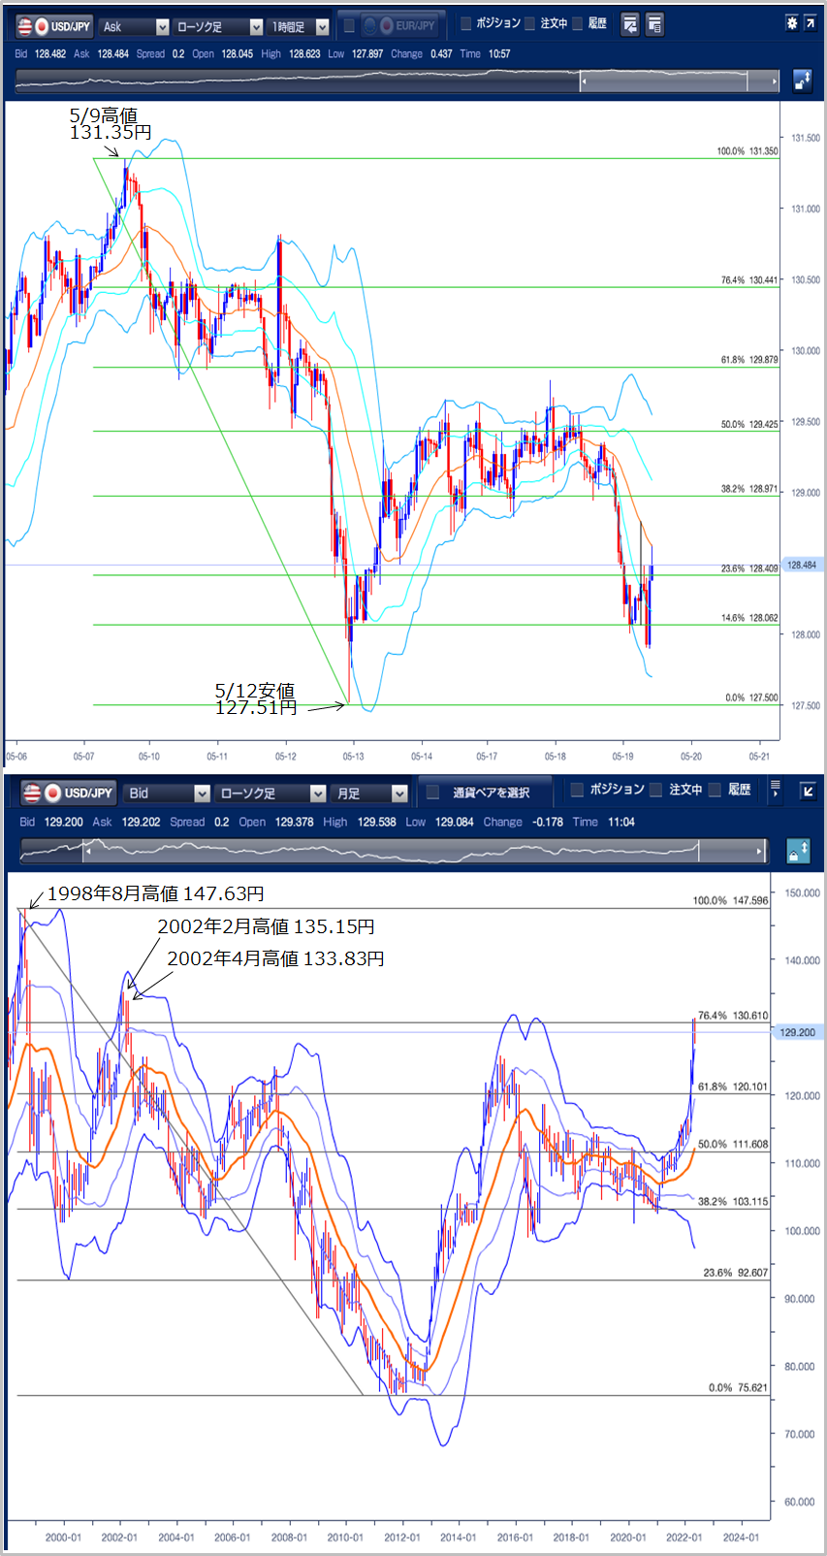Viewport: 827px width, 1556px height.
Task: Click the order panel icon in top toolbar
Action: coord(630,24)
